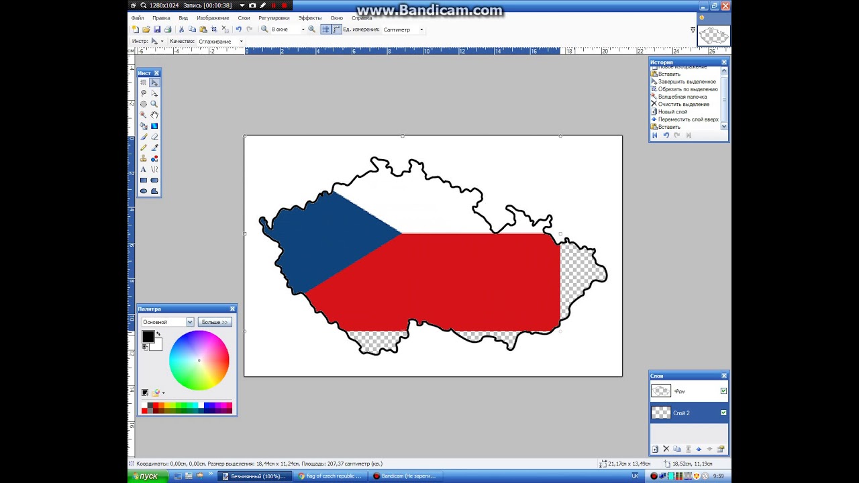Image resolution: width=859 pixels, height=483 pixels.
Task: Click the New image toolbar icon
Action: 136,30
